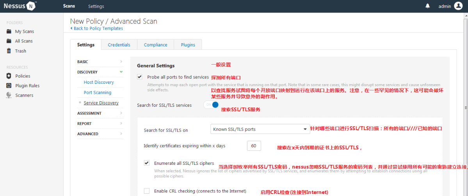
Task: Click the Policies shield icon
Action: click(x=9, y=76)
